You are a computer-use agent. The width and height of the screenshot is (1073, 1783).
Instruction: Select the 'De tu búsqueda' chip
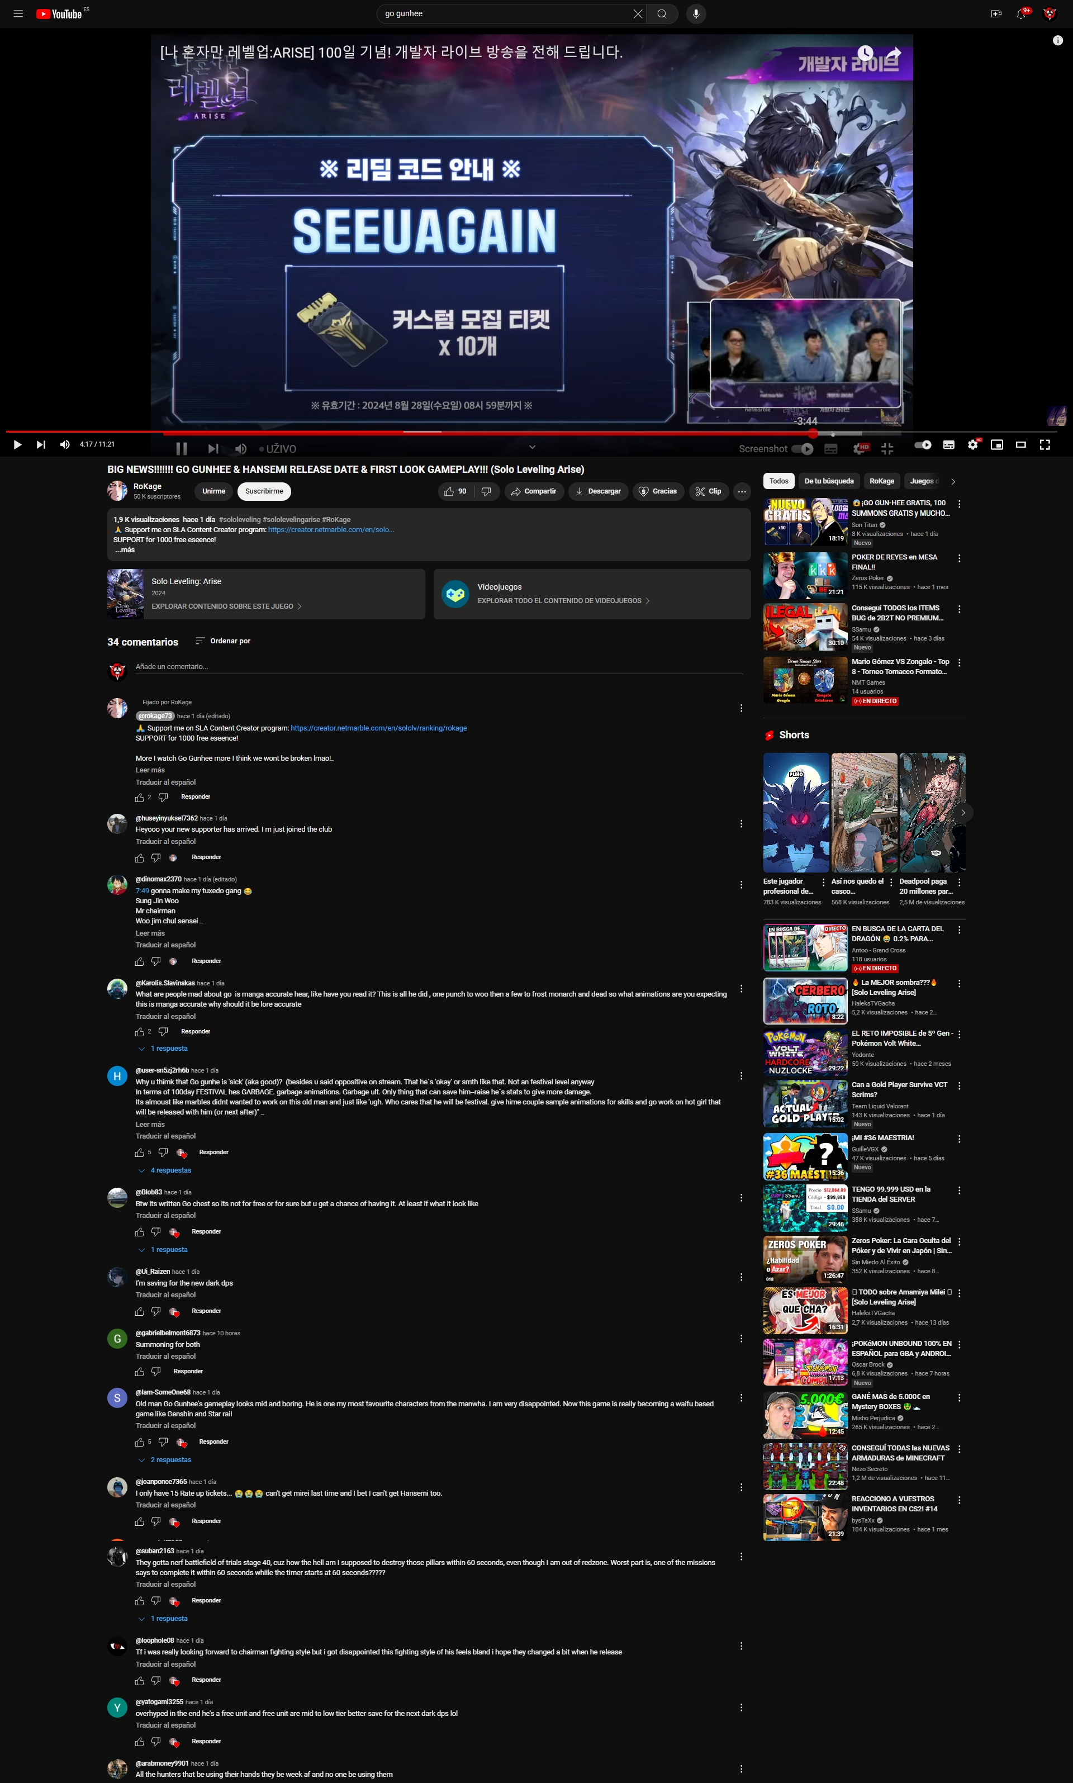tap(829, 482)
